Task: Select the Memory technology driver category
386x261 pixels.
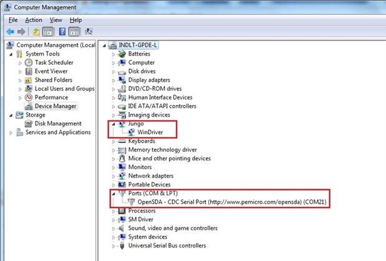Action: point(163,149)
